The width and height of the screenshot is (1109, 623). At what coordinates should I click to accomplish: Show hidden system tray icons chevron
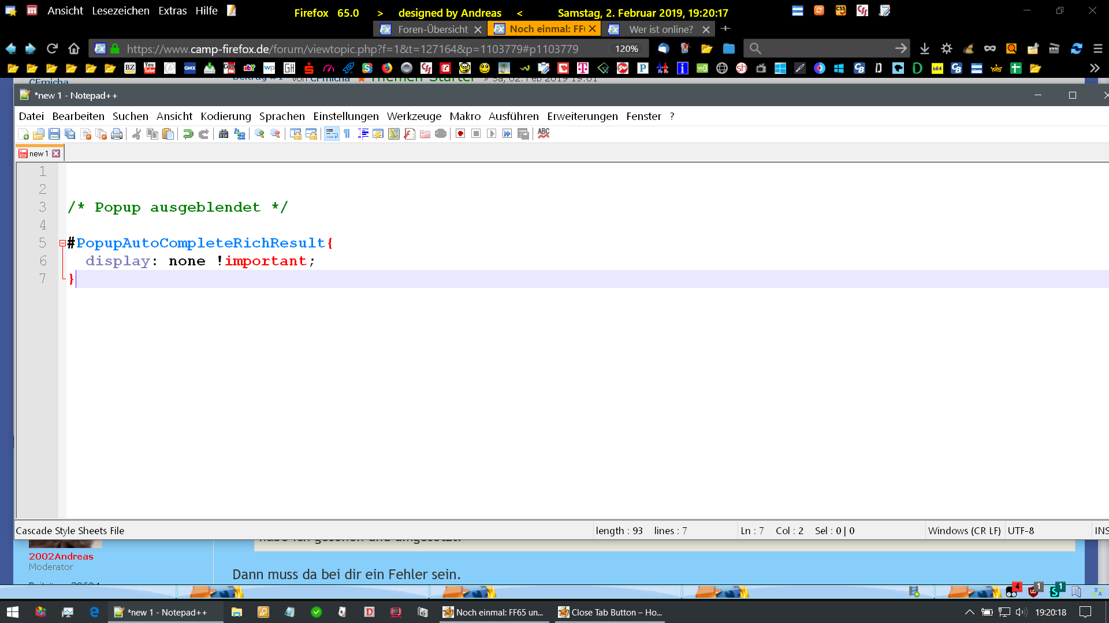(970, 612)
